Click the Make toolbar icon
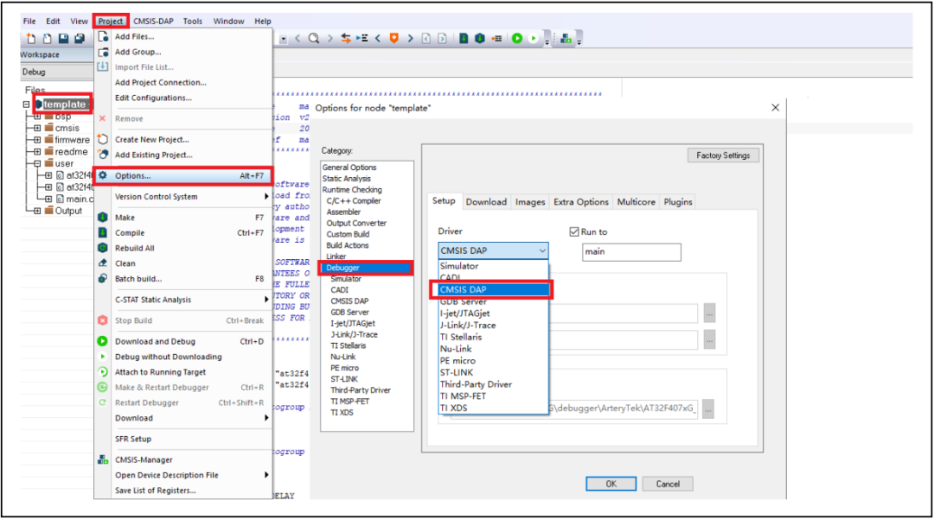 click(479, 38)
